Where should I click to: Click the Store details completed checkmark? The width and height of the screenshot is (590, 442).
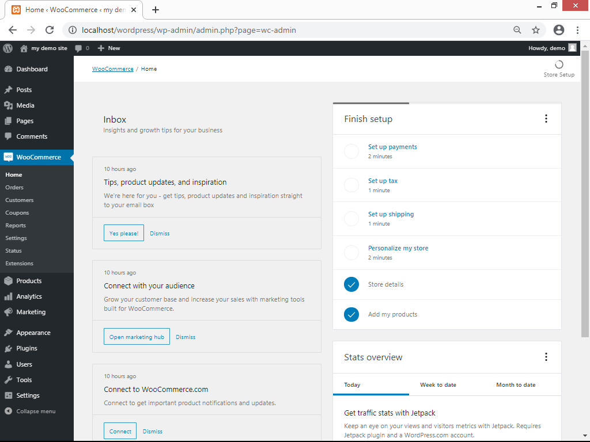tap(351, 284)
